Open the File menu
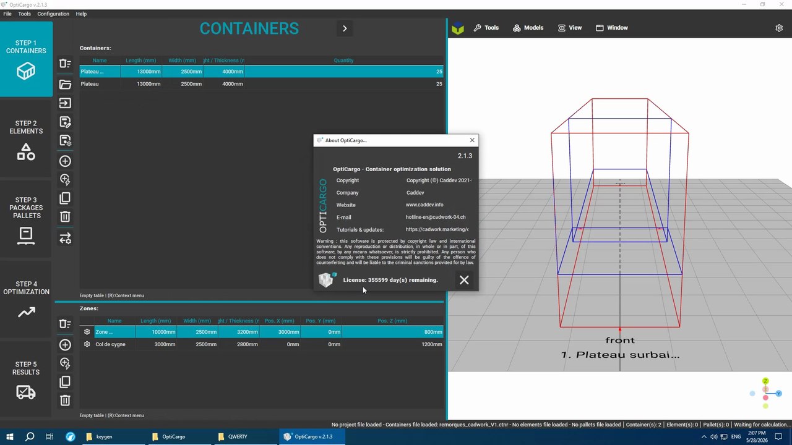Image resolution: width=792 pixels, height=445 pixels. pyautogui.click(x=7, y=14)
